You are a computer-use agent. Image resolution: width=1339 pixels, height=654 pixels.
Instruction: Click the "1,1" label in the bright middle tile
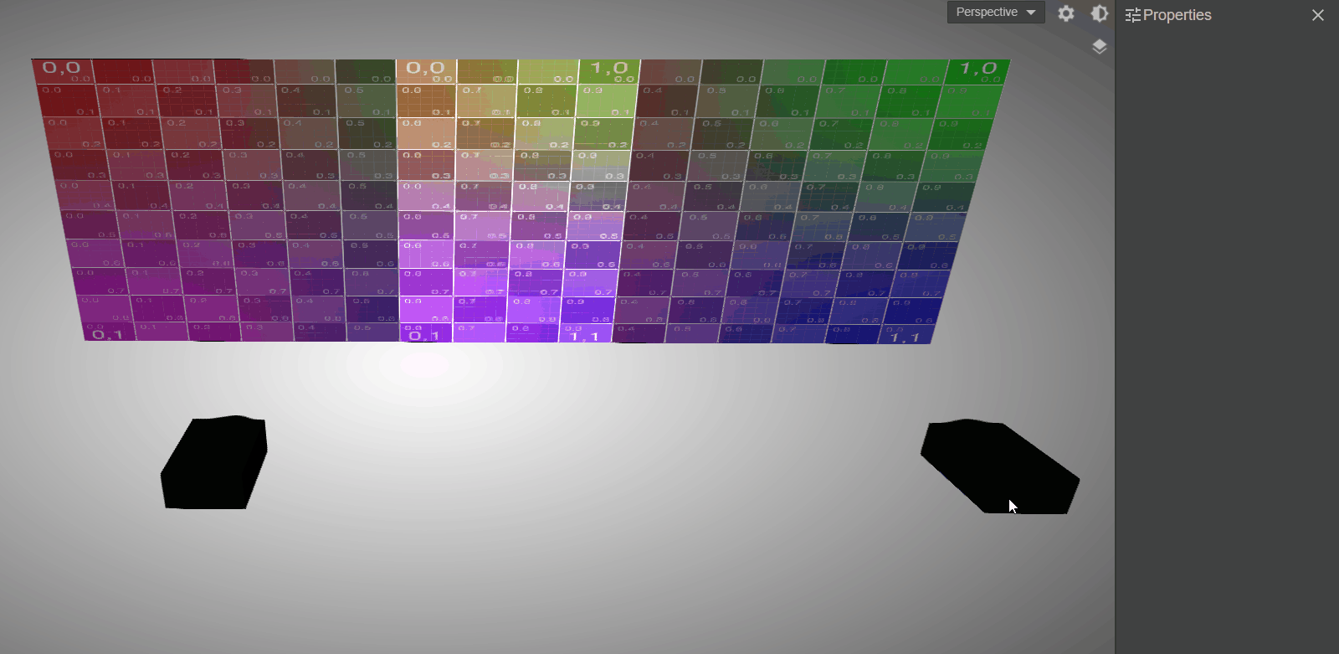click(583, 337)
